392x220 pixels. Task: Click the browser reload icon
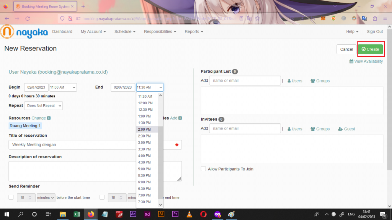pos(28,18)
